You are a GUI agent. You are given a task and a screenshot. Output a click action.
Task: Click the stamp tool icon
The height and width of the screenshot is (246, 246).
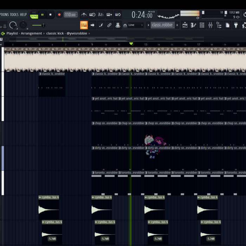tap(118, 25)
